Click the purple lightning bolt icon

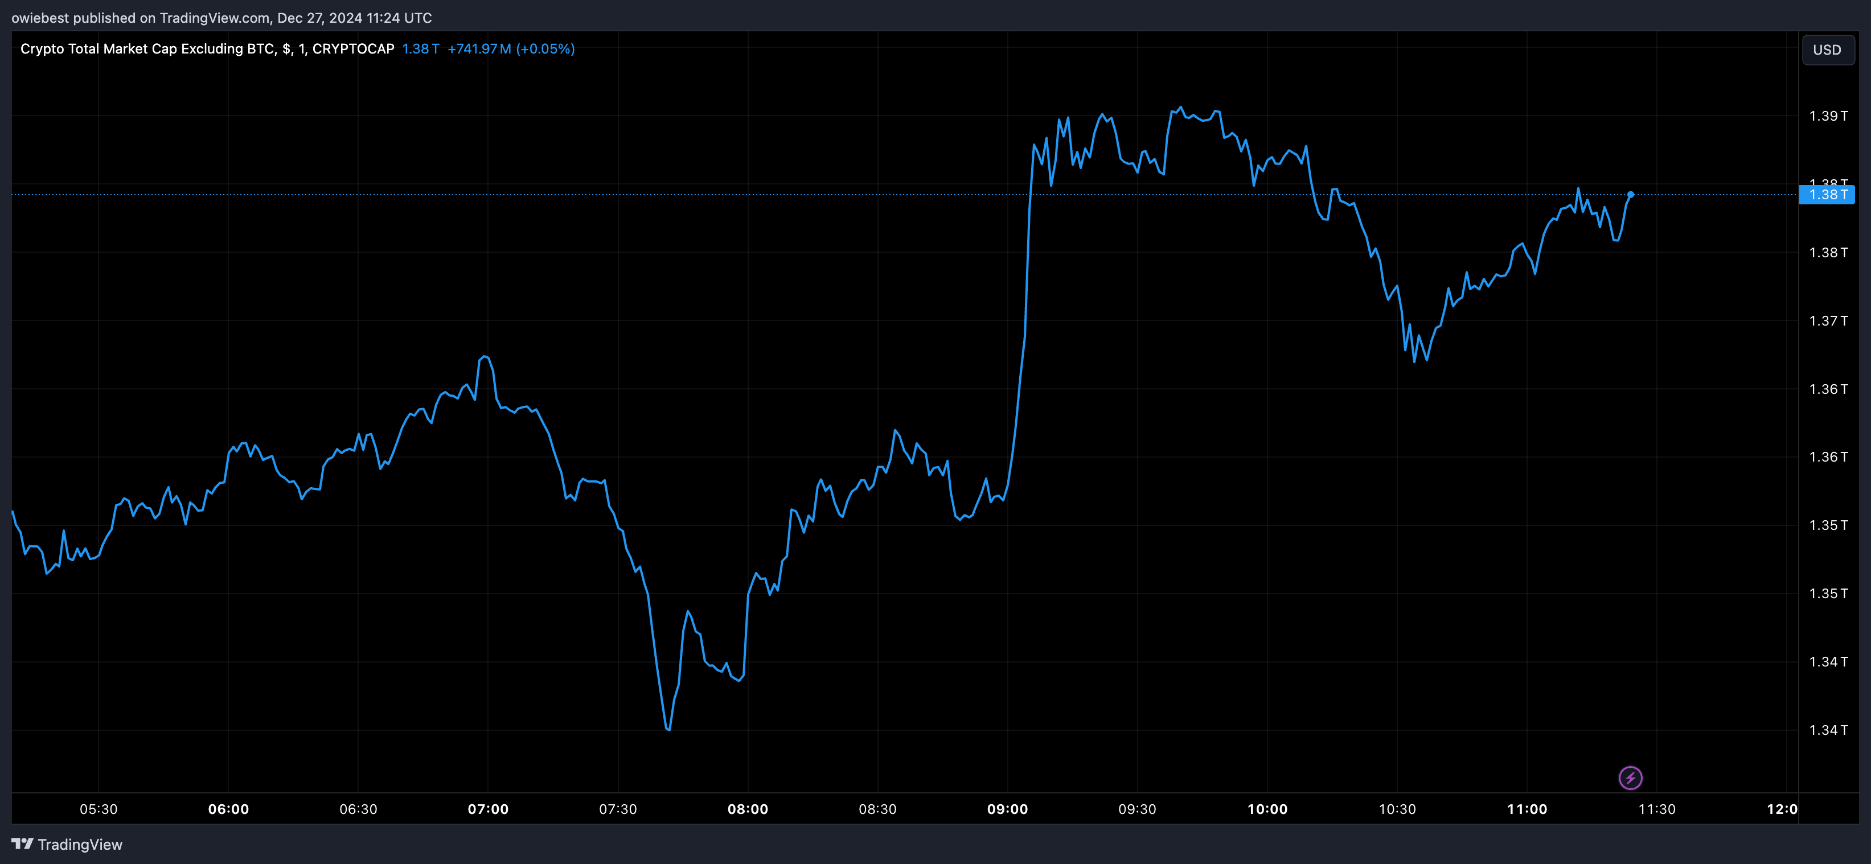tap(1631, 778)
